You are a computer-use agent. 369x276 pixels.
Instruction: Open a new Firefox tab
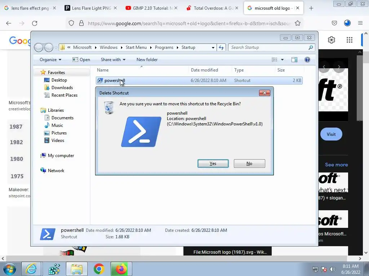pyautogui.click(x=311, y=8)
